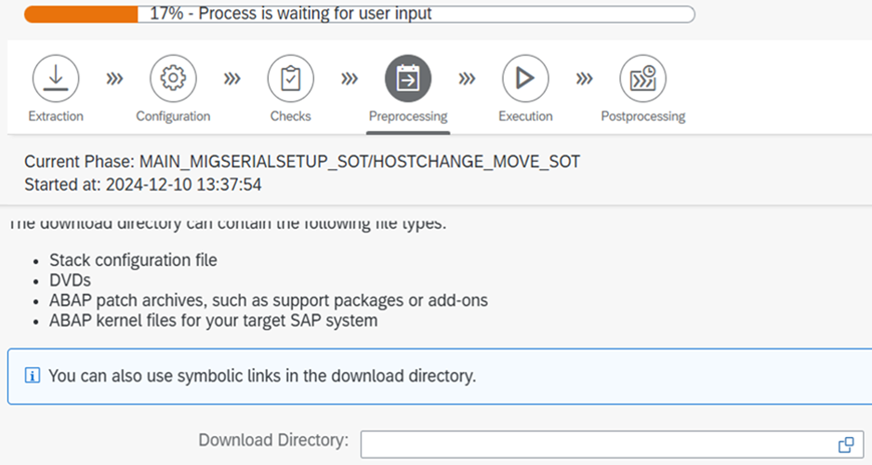Click the chevron between Checks and Preprocessing
The image size is (872, 465).
[x=350, y=79]
